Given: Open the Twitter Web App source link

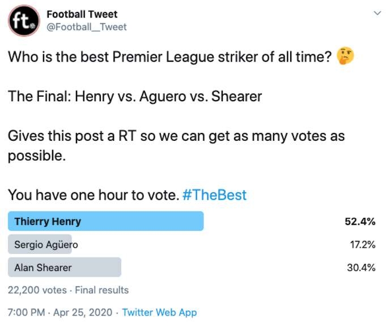Looking at the screenshot, I should click(x=159, y=312).
